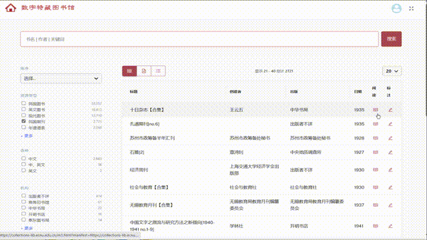Expand 更多 under publisher filters
Image resolution: width=427 pixels, height=240 pixels.
point(27,228)
